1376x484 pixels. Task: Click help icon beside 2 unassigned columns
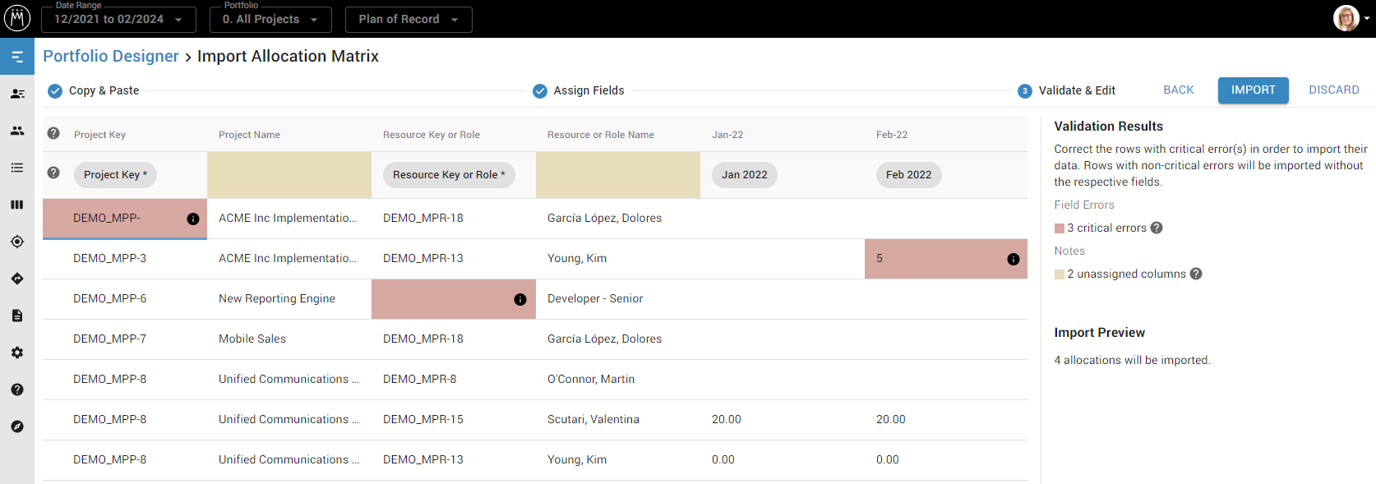pos(1196,274)
